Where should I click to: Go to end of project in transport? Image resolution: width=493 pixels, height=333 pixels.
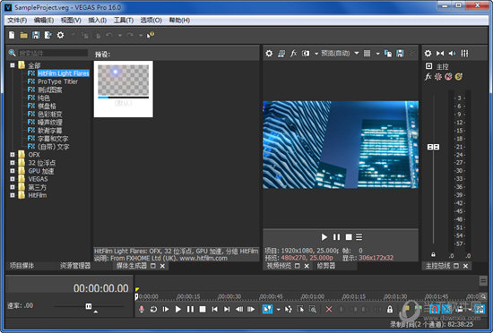[x=227, y=309]
